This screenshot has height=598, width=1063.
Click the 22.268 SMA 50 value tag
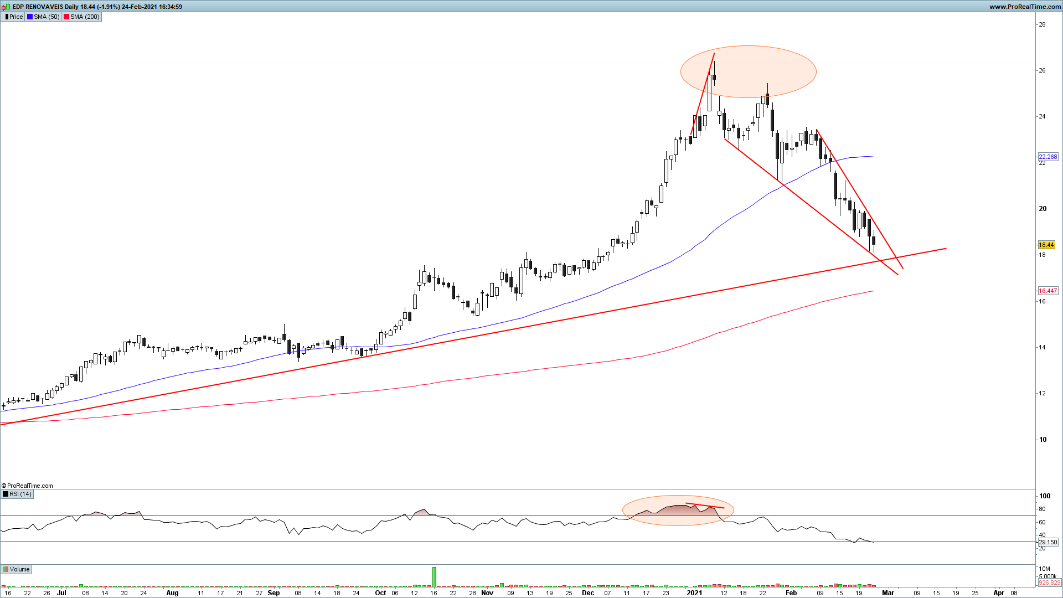[1047, 157]
